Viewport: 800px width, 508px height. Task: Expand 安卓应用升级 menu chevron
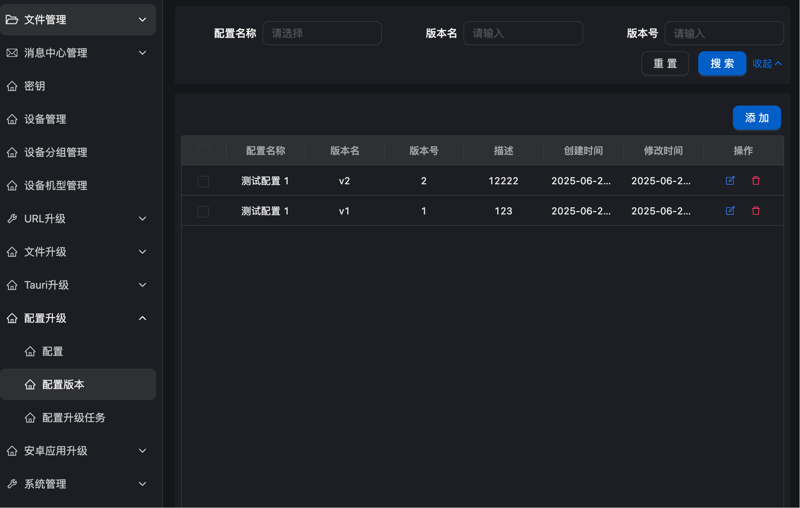tap(143, 451)
